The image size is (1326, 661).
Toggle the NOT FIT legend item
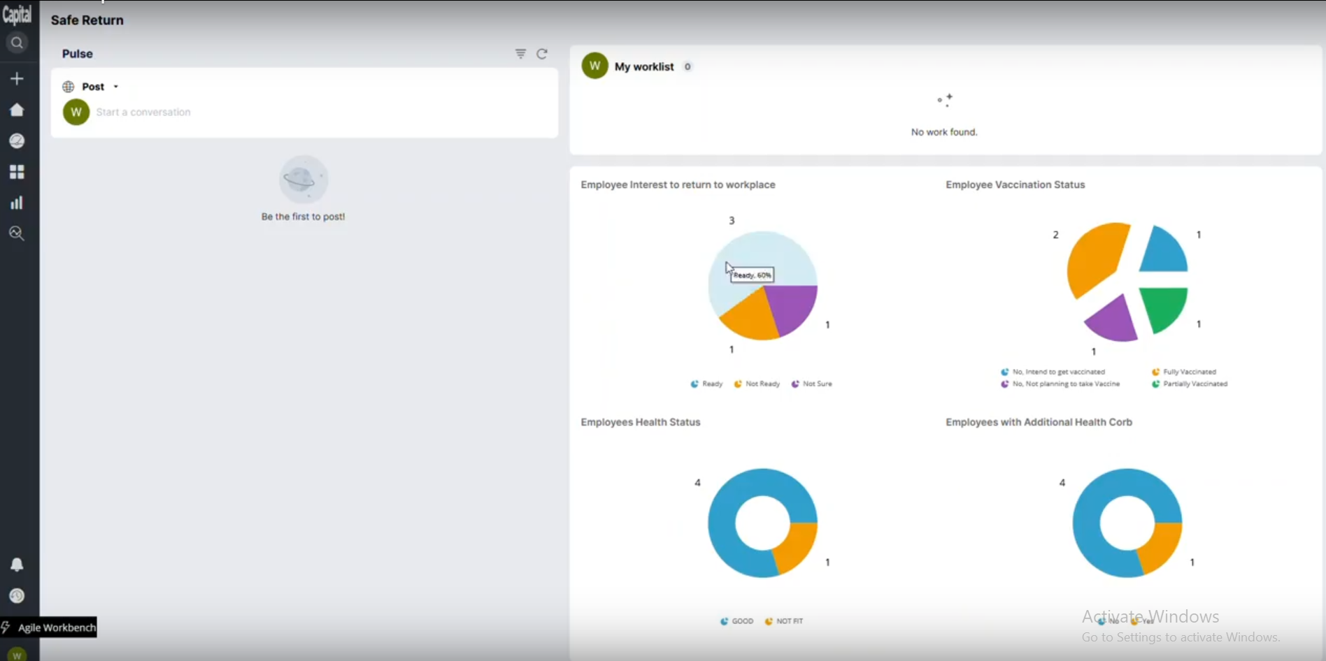click(x=784, y=621)
